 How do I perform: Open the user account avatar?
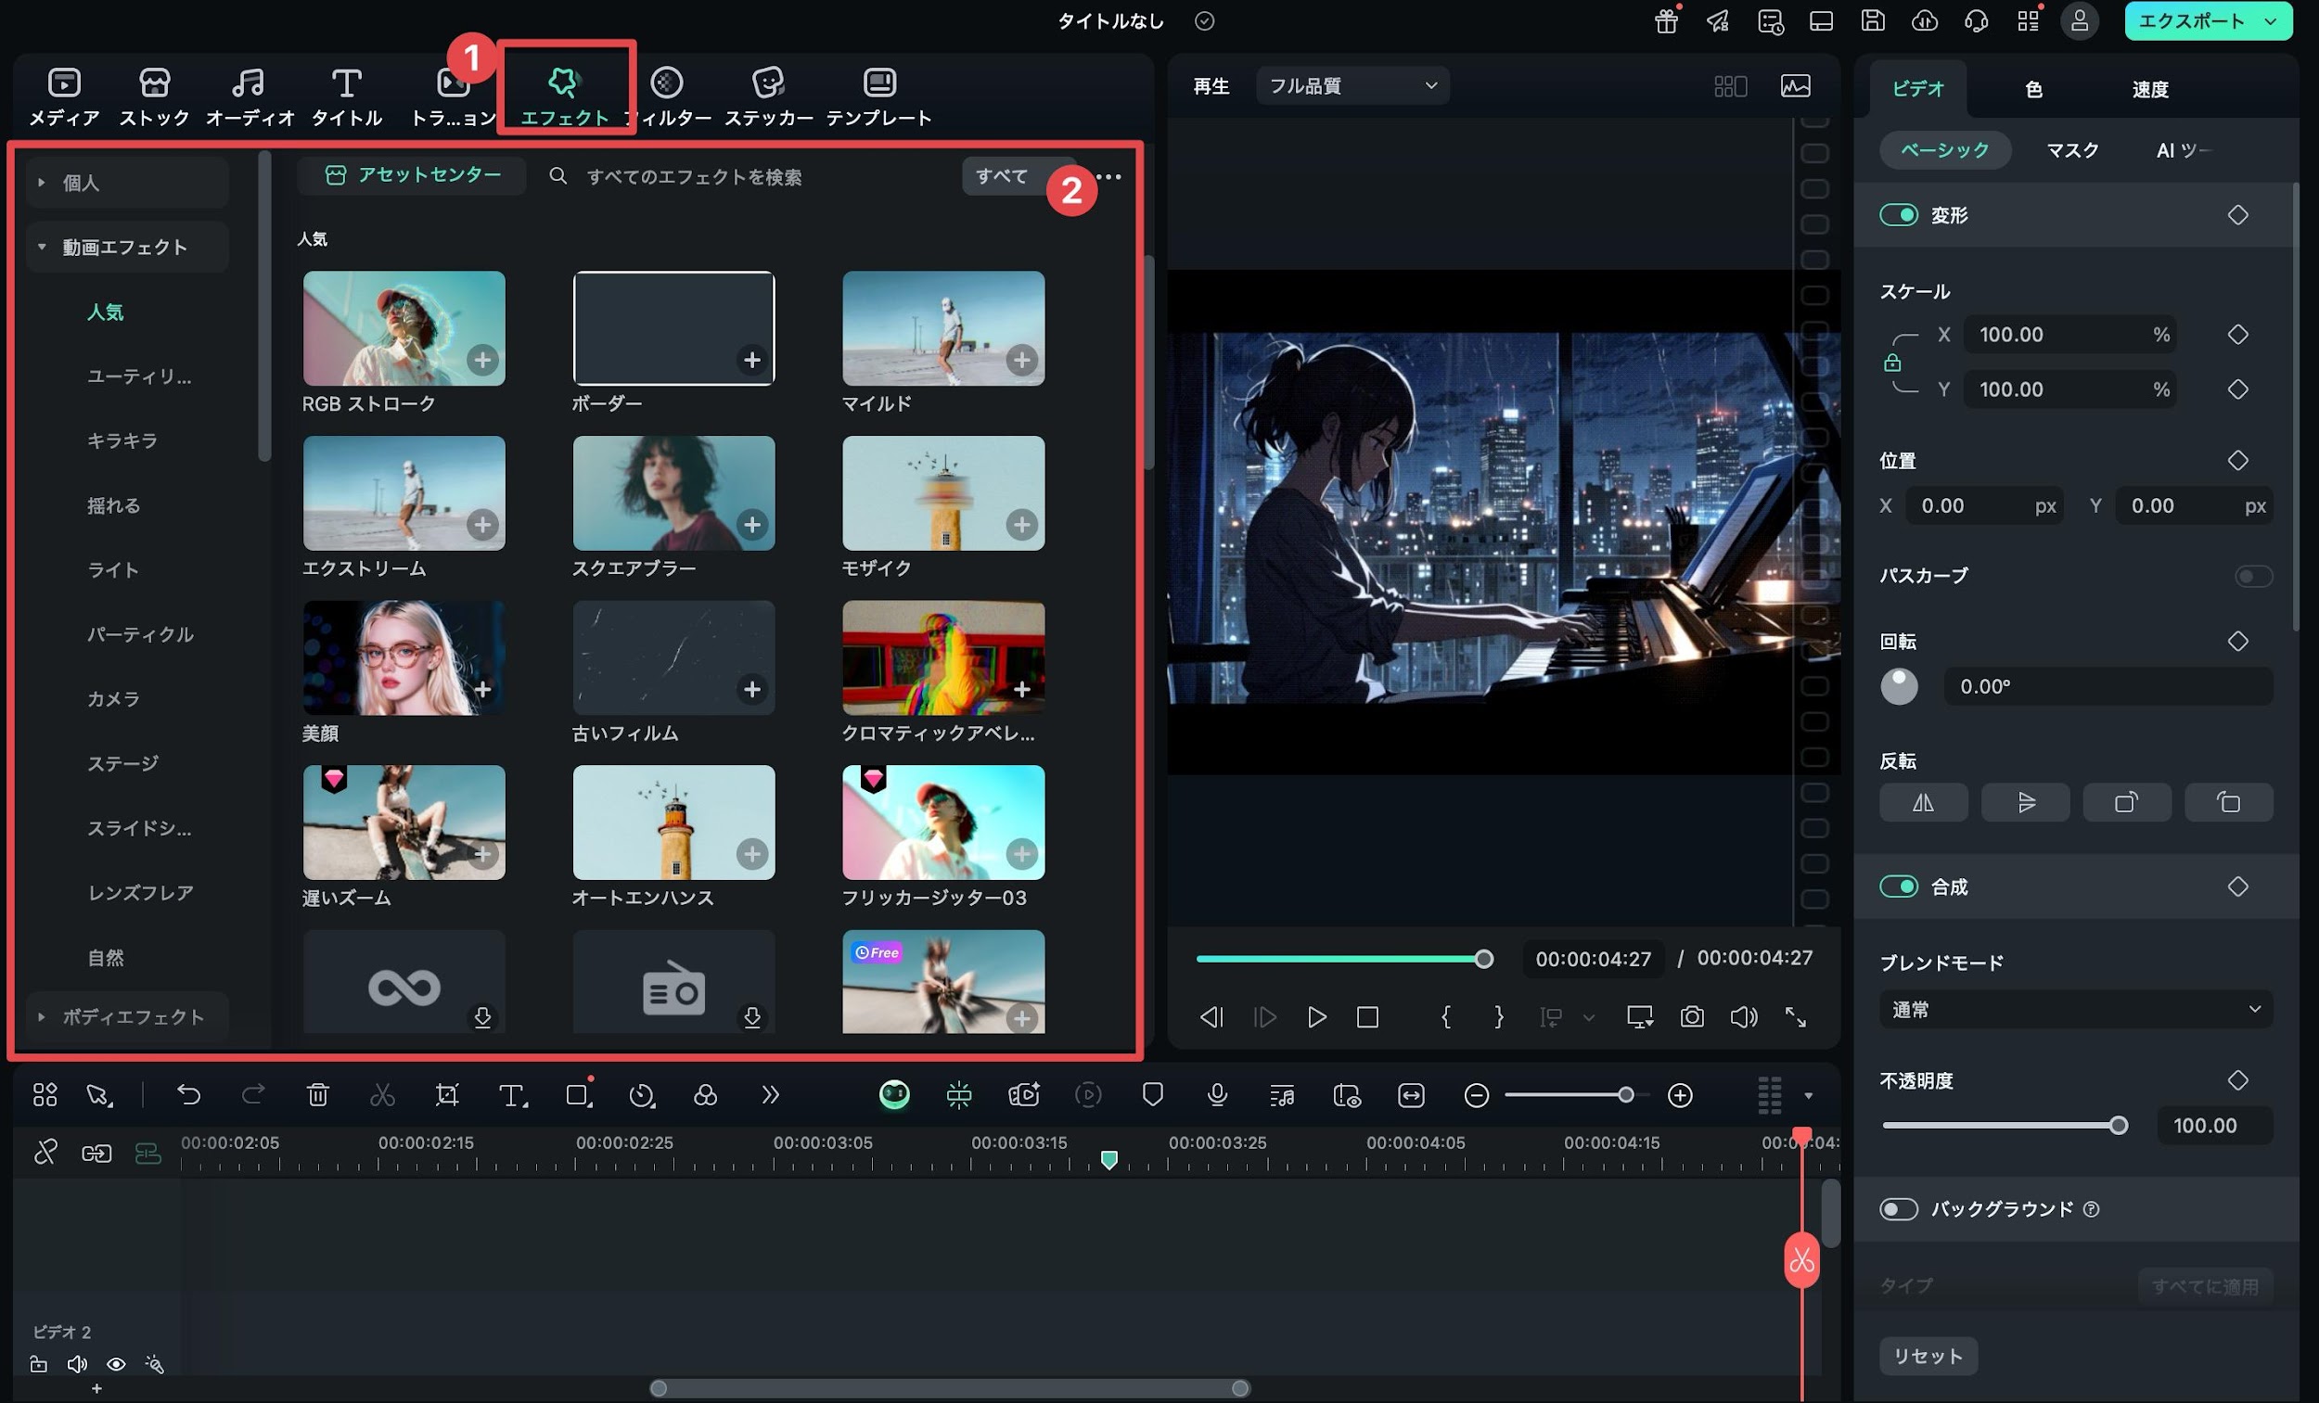pos(2080,20)
